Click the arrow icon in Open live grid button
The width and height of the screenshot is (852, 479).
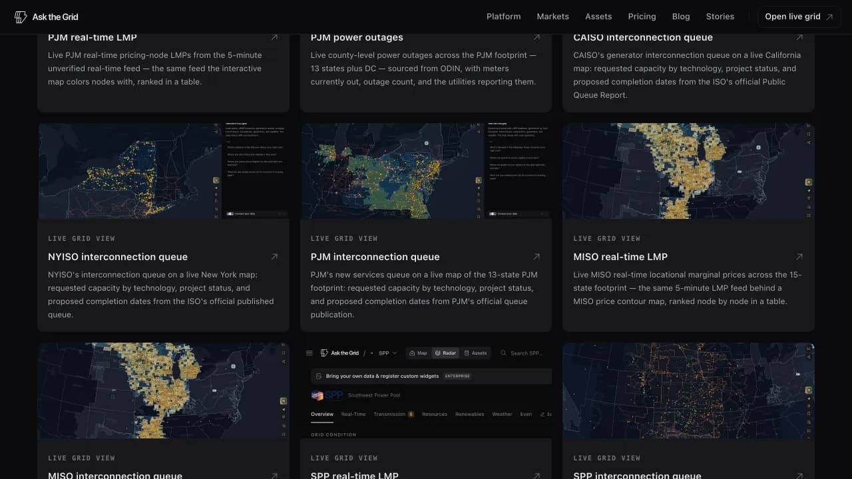[829, 17]
